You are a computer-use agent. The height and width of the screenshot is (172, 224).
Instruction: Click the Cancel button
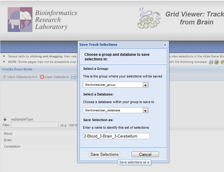145,154
